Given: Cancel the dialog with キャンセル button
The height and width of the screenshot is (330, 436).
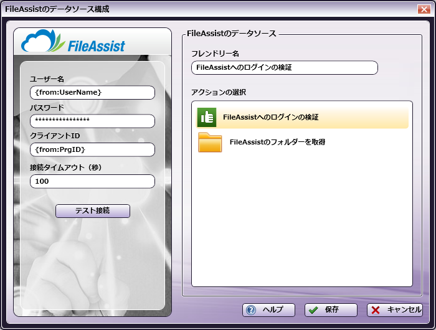Looking at the screenshot, I should pos(395,310).
